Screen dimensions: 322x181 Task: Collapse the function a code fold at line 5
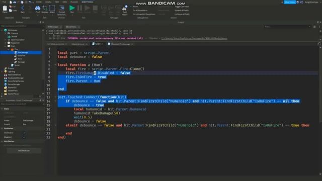click(55, 65)
